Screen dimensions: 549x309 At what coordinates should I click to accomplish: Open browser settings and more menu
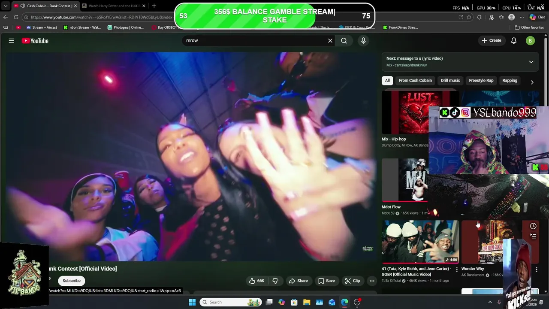point(522,17)
